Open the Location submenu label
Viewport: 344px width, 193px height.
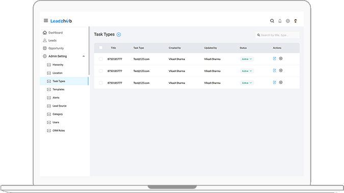(58, 73)
